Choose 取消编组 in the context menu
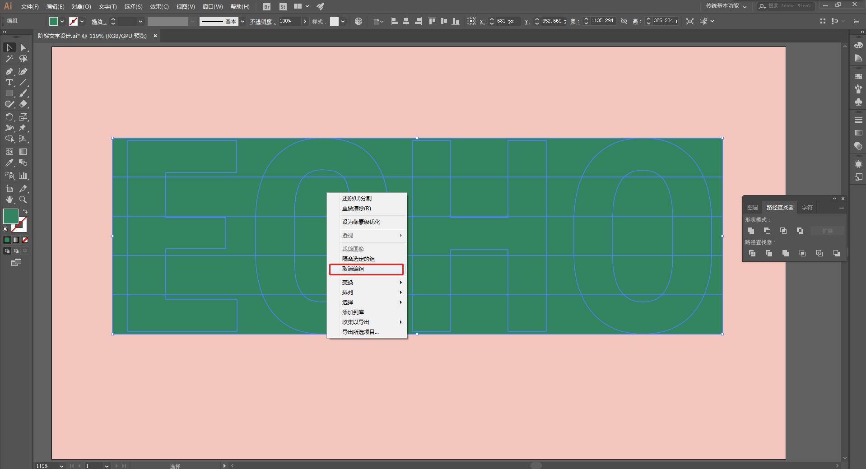The image size is (866, 469). click(366, 269)
